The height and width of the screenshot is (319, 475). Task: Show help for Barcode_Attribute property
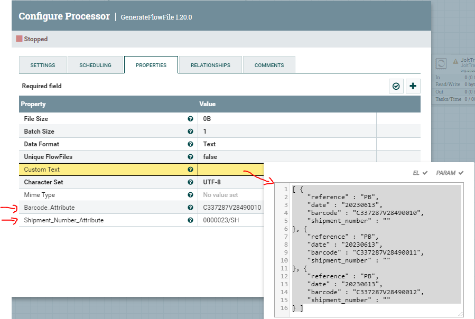coord(190,208)
